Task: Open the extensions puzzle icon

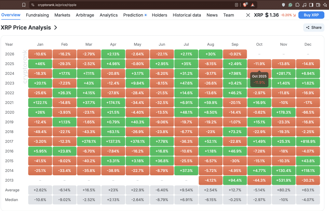Action: 297,5
